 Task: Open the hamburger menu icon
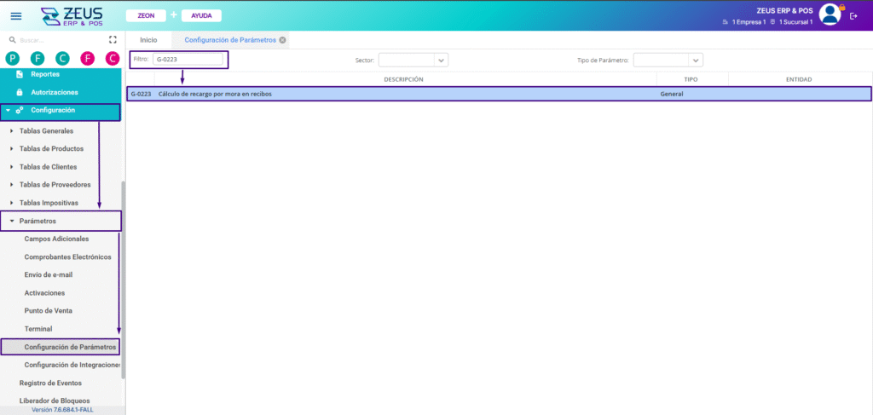click(16, 15)
